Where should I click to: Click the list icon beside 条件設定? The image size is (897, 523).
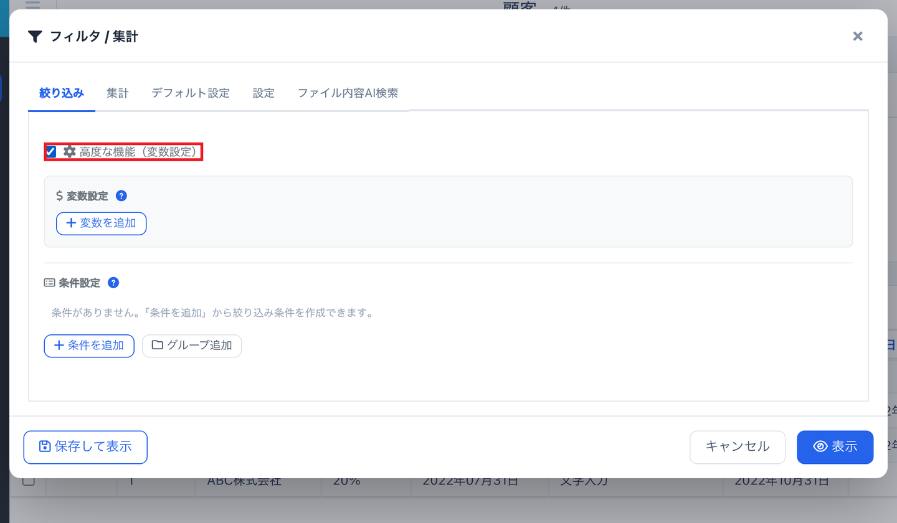(49, 283)
